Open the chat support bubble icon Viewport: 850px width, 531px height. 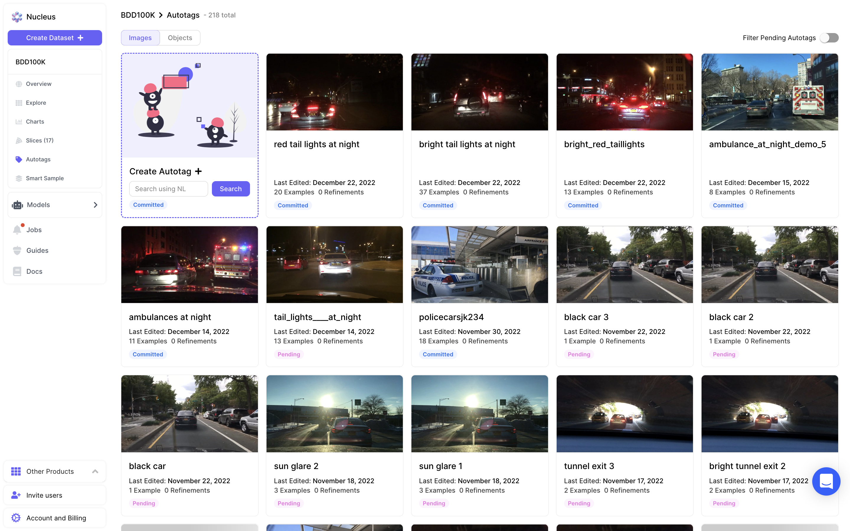click(826, 481)
